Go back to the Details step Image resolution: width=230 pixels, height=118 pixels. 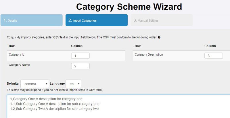pos(31,20)
